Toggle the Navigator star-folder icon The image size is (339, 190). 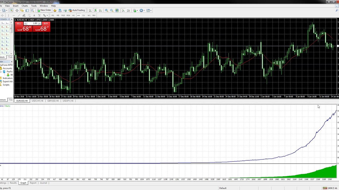pyautogui.click(x=22, y=10)
